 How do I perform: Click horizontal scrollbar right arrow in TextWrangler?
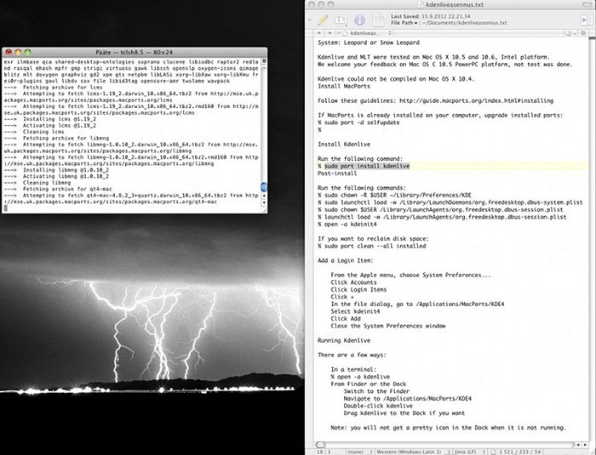tap(585, 444)
